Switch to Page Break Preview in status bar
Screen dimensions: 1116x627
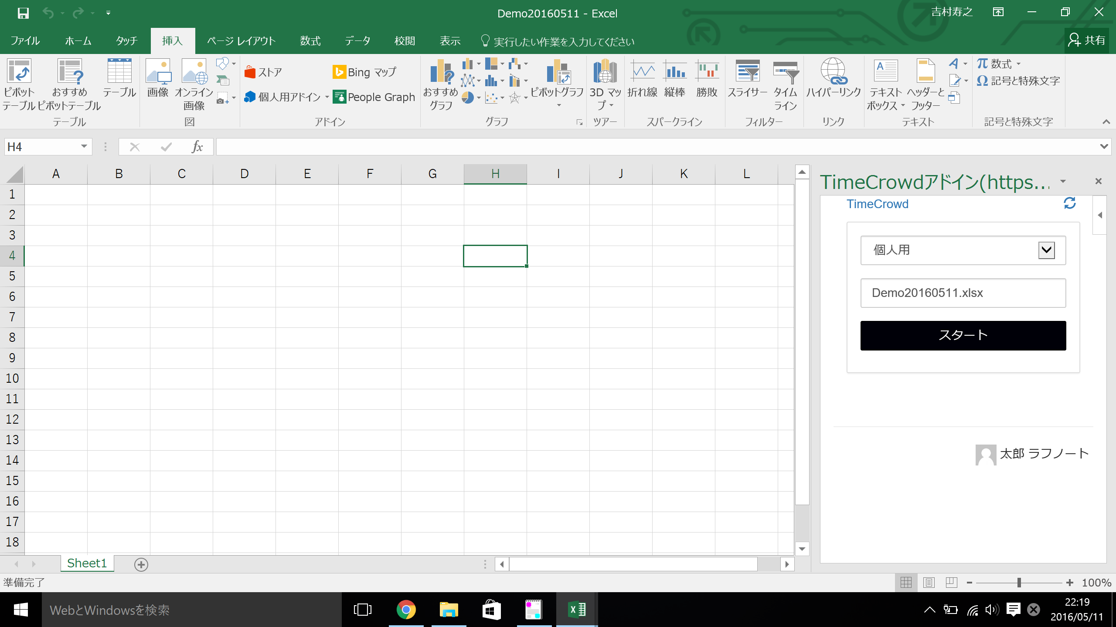click(x=952, y=582)
